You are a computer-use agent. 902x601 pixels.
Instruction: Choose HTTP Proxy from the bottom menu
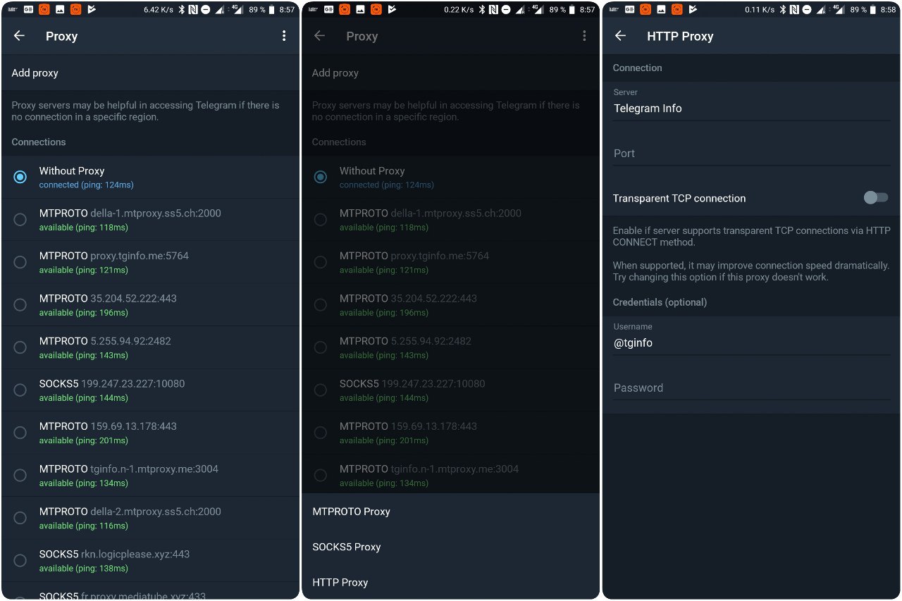[x=450, y=582]
